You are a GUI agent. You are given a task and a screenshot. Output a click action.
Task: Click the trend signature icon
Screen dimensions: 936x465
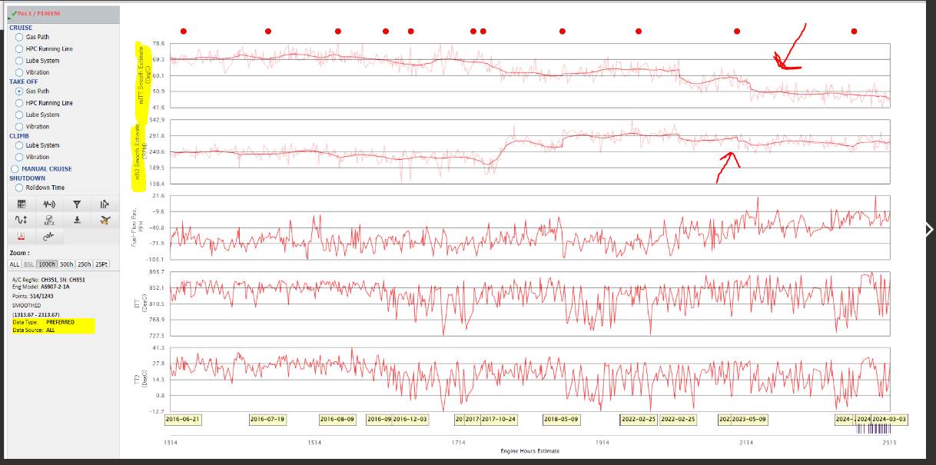click(48, 236)
